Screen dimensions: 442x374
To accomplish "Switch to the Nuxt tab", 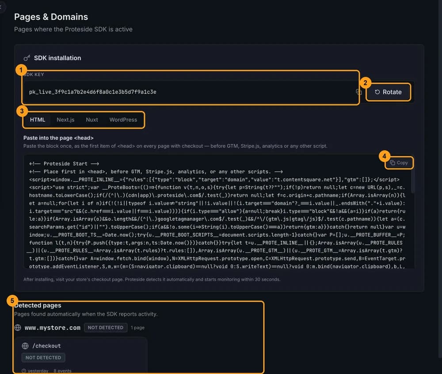I will click(x=92, y=119).
